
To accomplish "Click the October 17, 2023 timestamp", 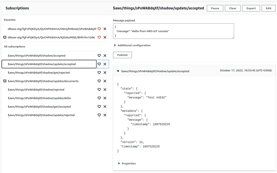I will [245, 70].
